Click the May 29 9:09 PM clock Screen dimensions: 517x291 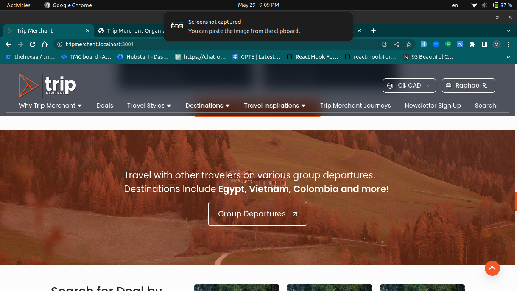(258, 5)
